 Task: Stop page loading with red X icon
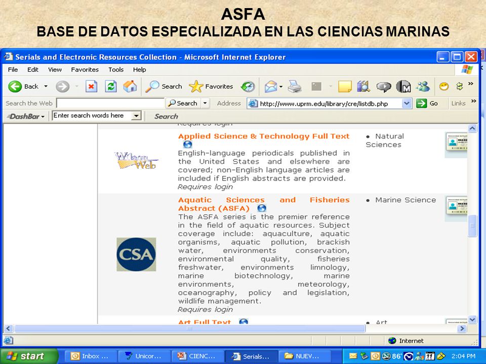click(91, 86)
